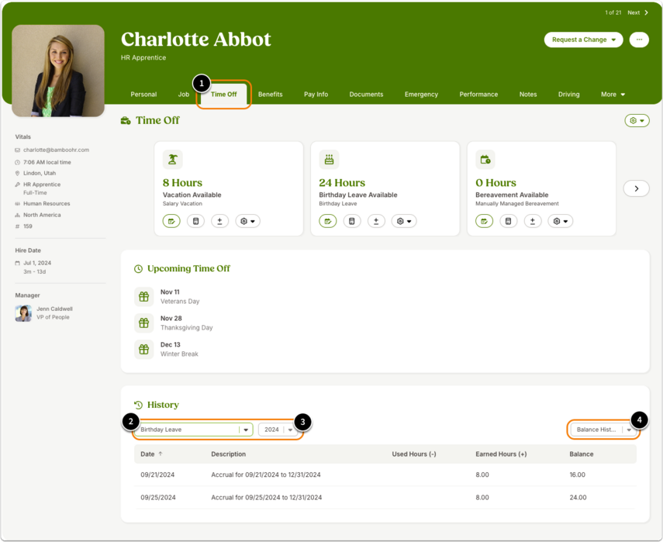Click the Nov 28 upcoming date
663x542 pixels.
tap(171, 319)
